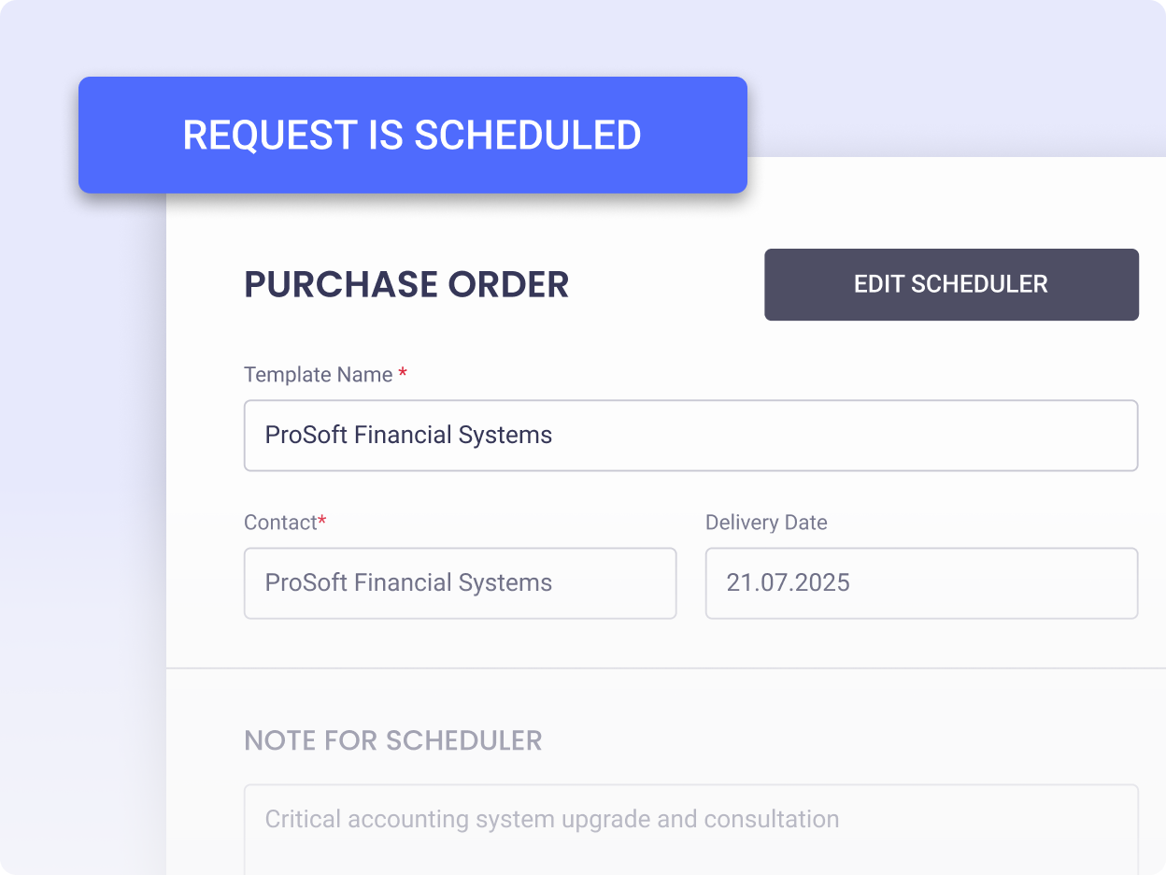Click the Template Name label
Screen dimensions: 1166x875
[x=318, y=374]
